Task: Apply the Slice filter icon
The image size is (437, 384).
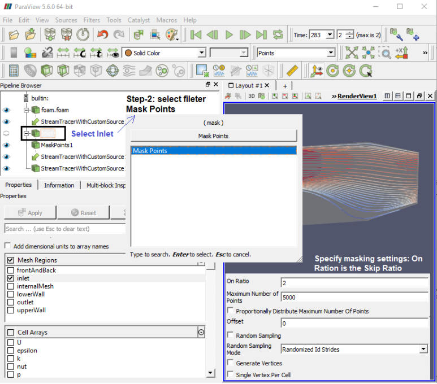Action: (x=63, y=71)
